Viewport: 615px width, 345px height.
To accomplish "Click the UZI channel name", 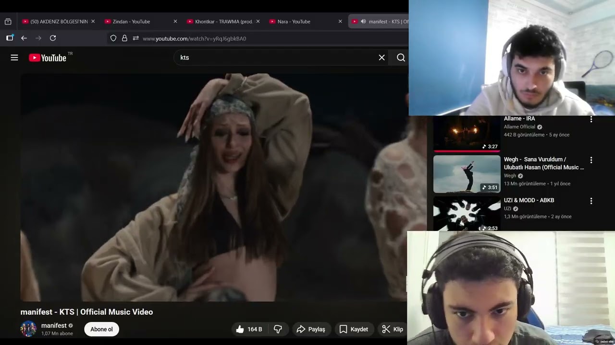I will click(x=507, y=209).
